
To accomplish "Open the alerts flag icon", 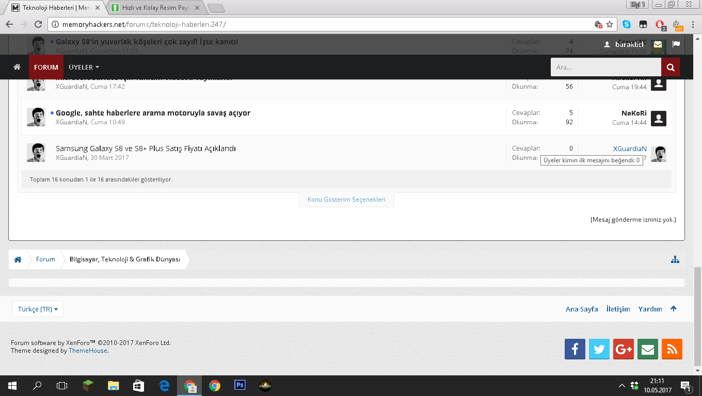I will pos(676,44).
